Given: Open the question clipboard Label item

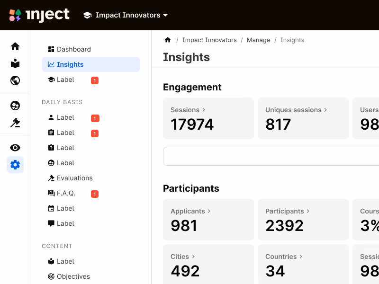Looking at the screenshot, I should tap(91, 148).
